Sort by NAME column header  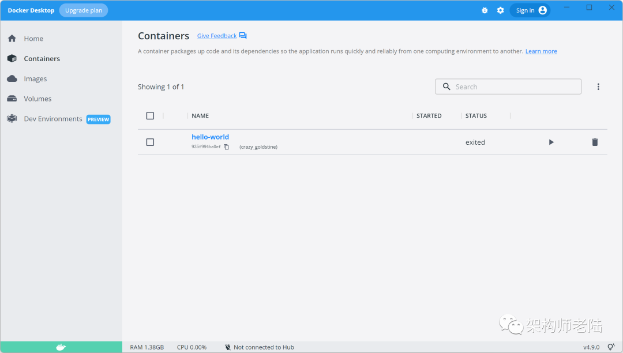(x=200, y=115)
